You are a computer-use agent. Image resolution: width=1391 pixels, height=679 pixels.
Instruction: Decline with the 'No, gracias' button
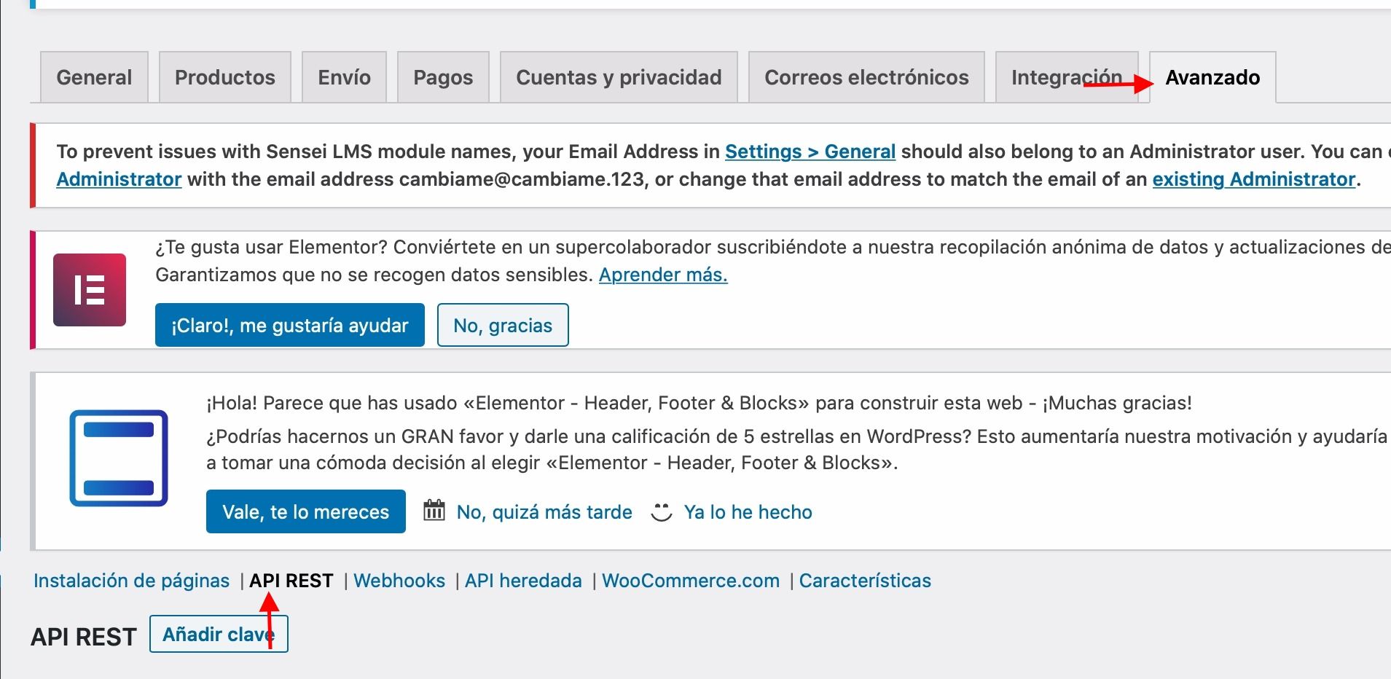pyautogui.click(x=503, y=325)
